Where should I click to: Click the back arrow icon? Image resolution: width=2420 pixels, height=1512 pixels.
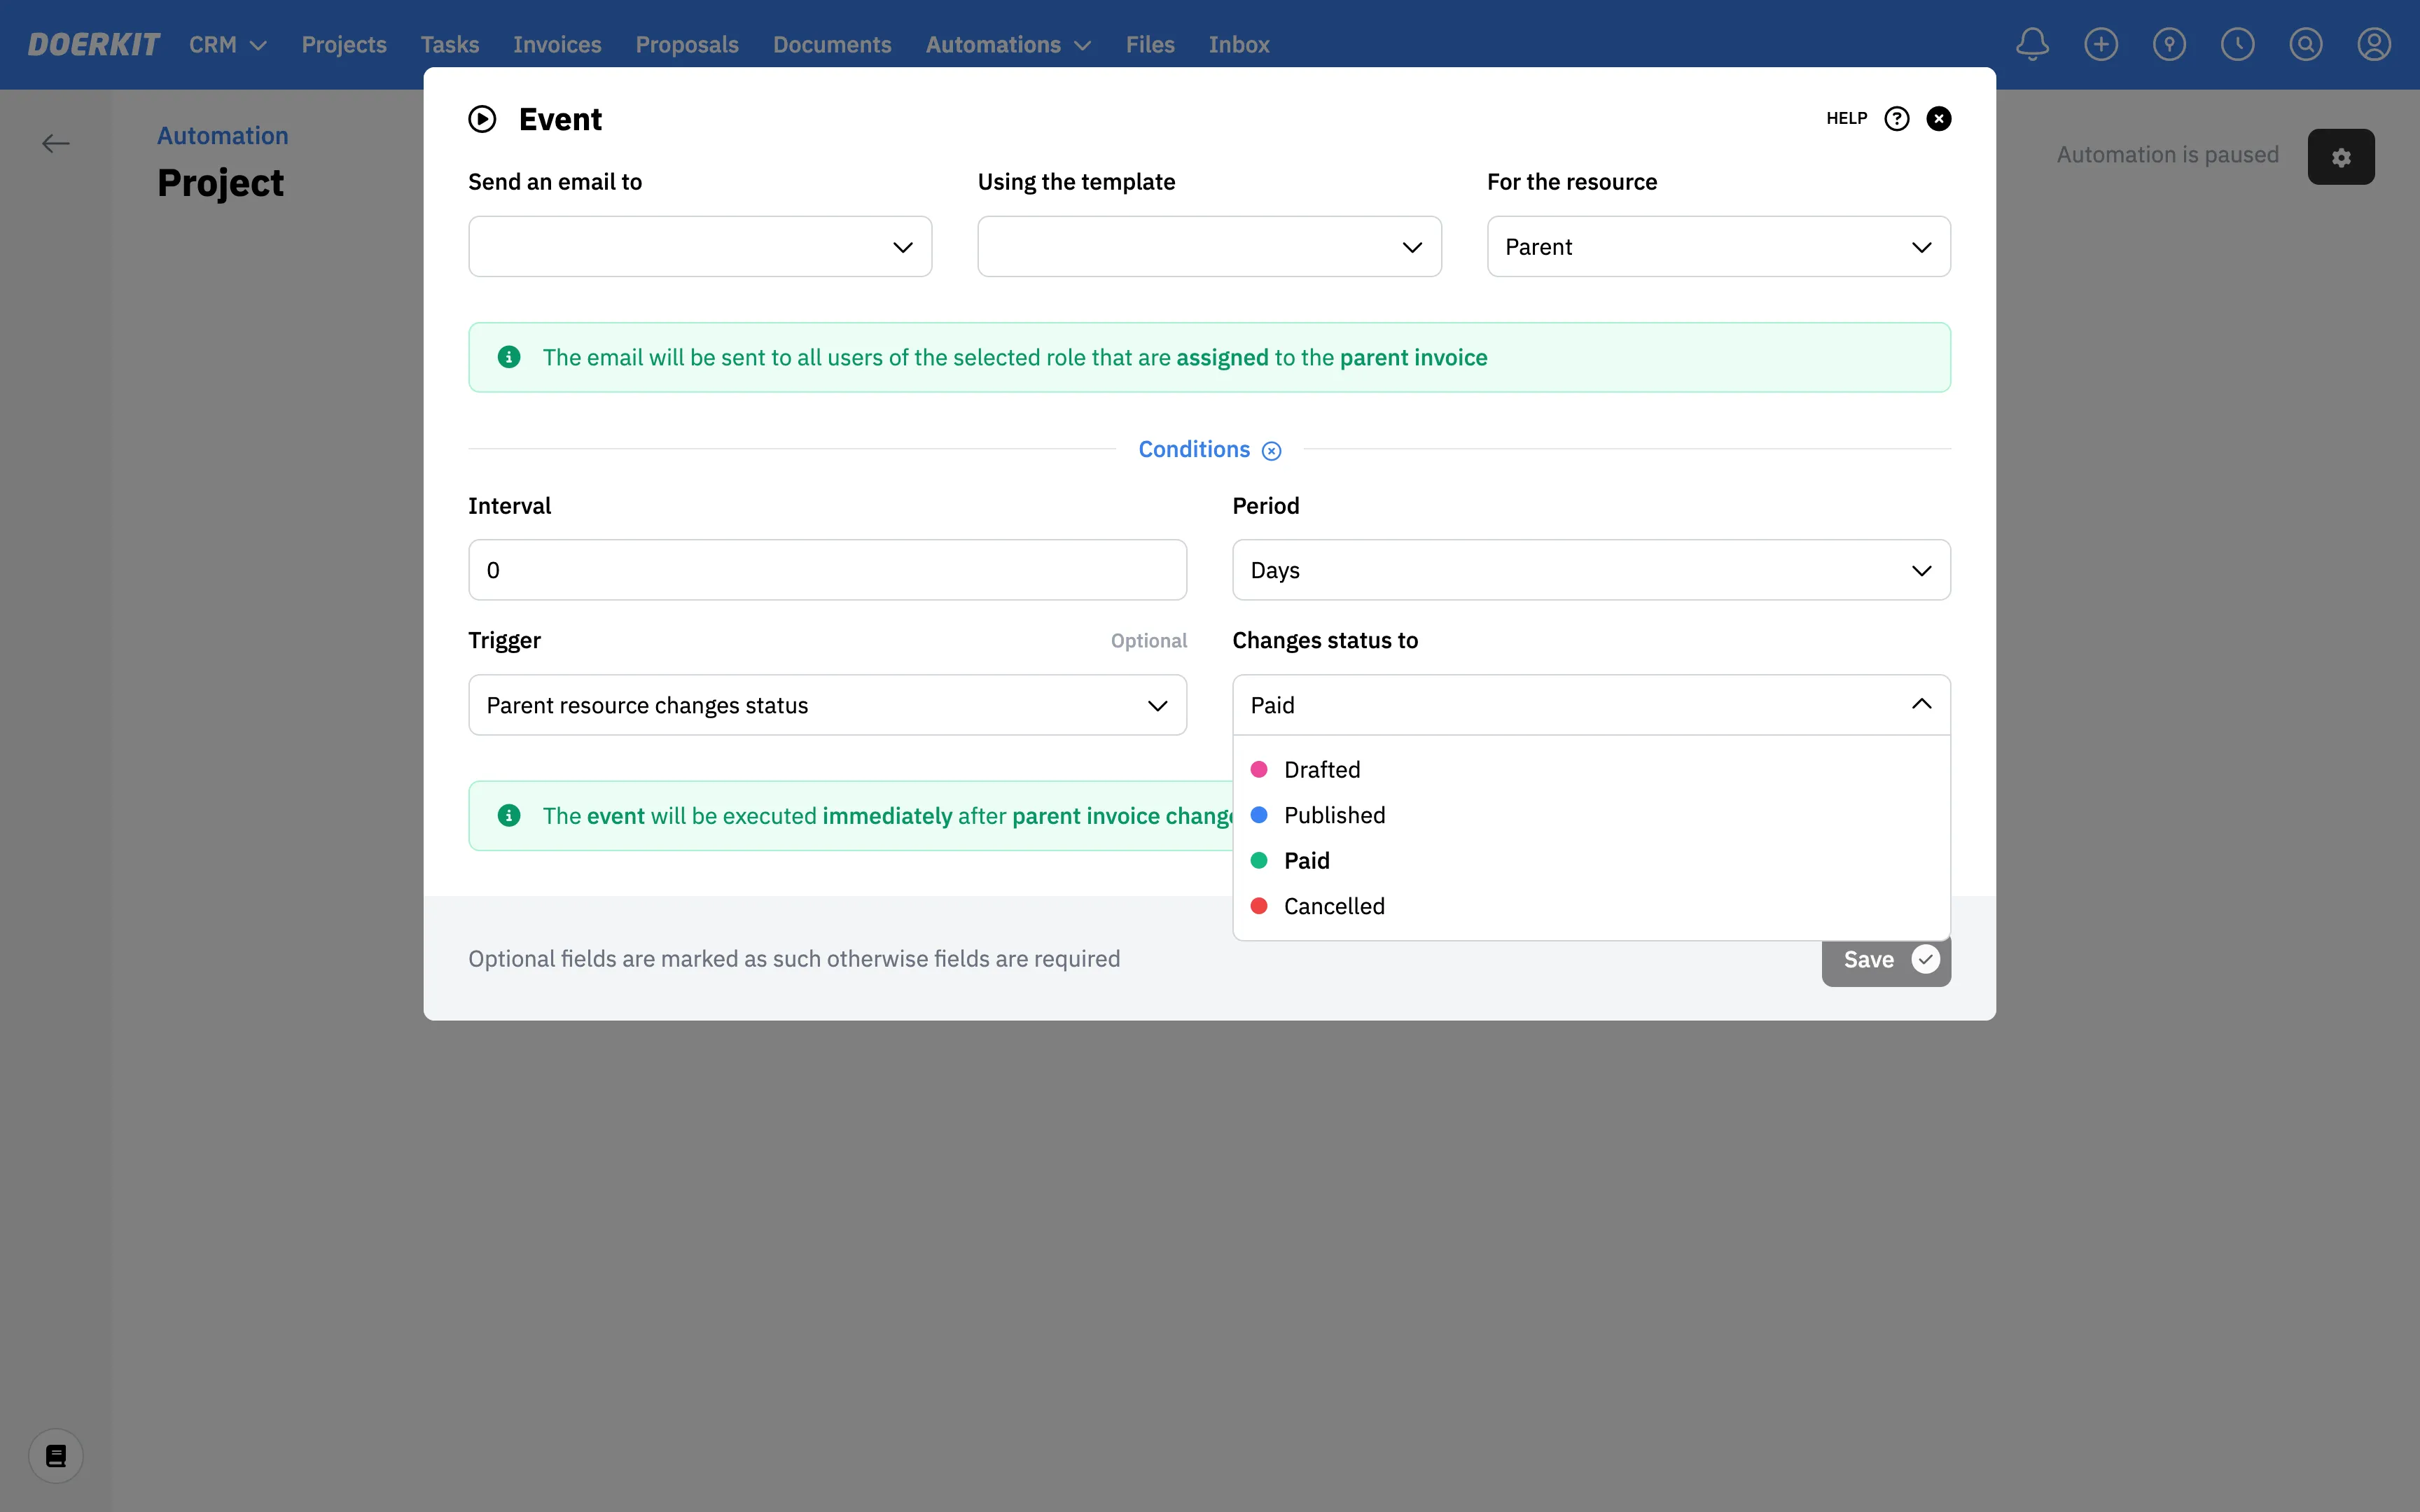coord(56,144)
